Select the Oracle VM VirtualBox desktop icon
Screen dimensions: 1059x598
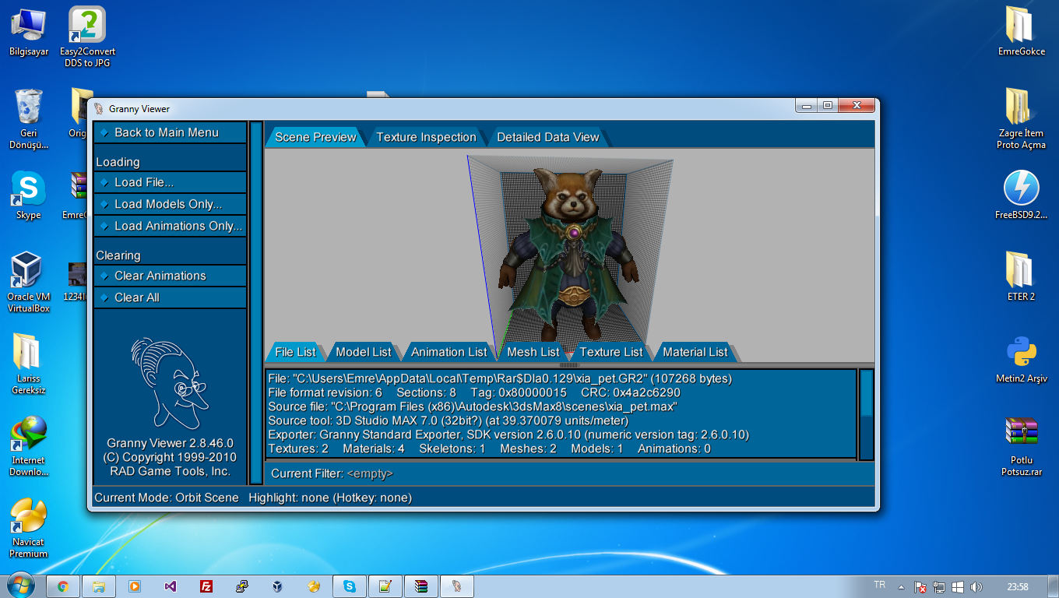click(28, 282)
